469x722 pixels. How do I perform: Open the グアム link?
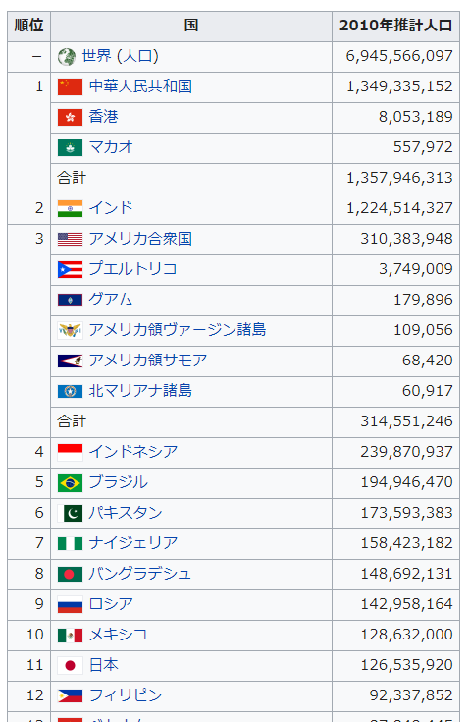point(111,300)
